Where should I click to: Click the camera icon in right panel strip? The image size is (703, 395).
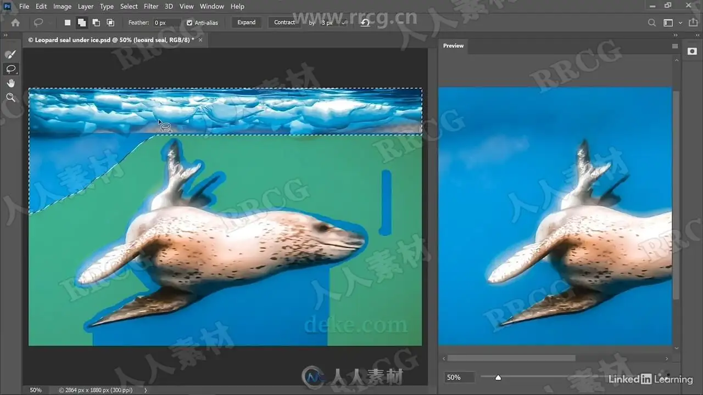pyautogui.click(x=692, y=51)
